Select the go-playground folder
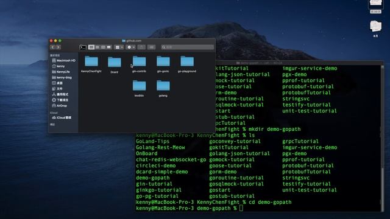The image size is (390, 219). 187,64
